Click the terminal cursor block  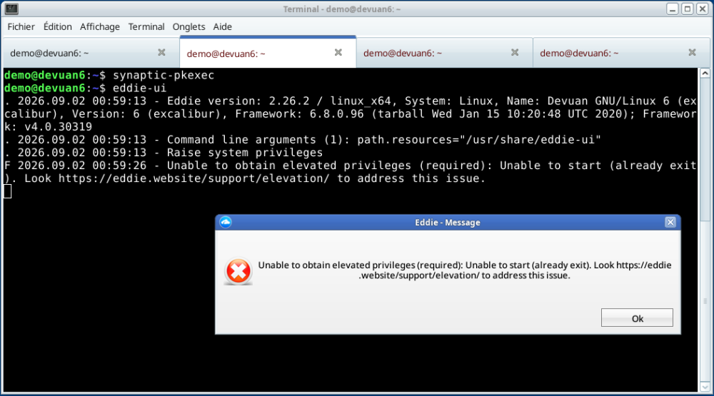[8, 191]
